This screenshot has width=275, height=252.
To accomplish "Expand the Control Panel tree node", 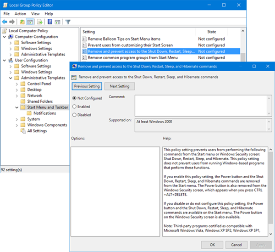I will click(16, 84).
